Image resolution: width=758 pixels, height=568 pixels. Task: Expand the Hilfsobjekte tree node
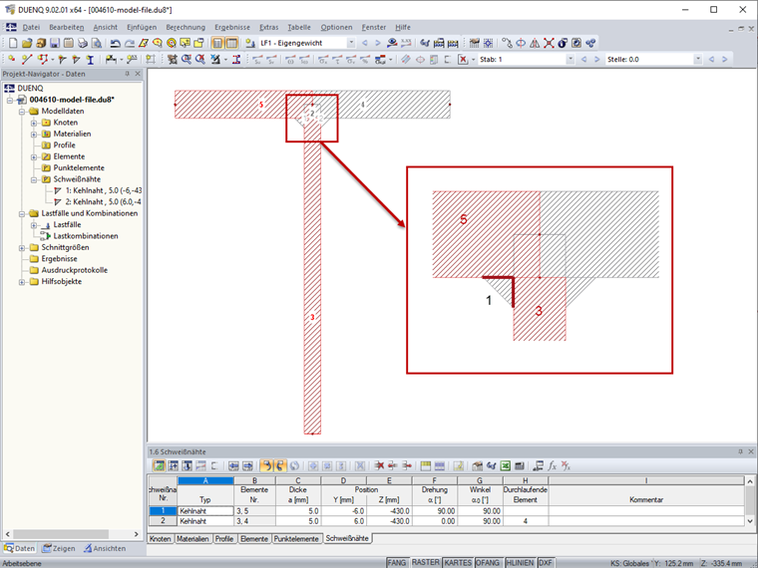click(x=22, y=282)
